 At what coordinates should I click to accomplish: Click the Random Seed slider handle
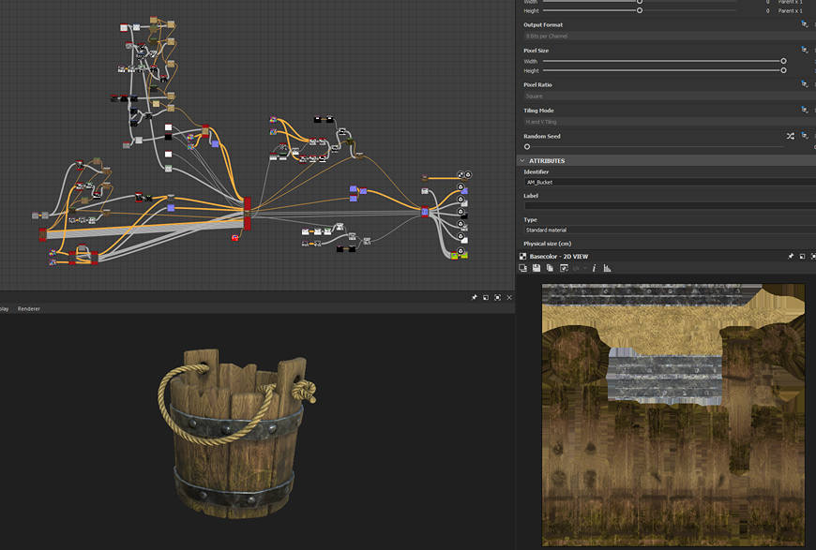pyautogui.click(x=527, y=146)
